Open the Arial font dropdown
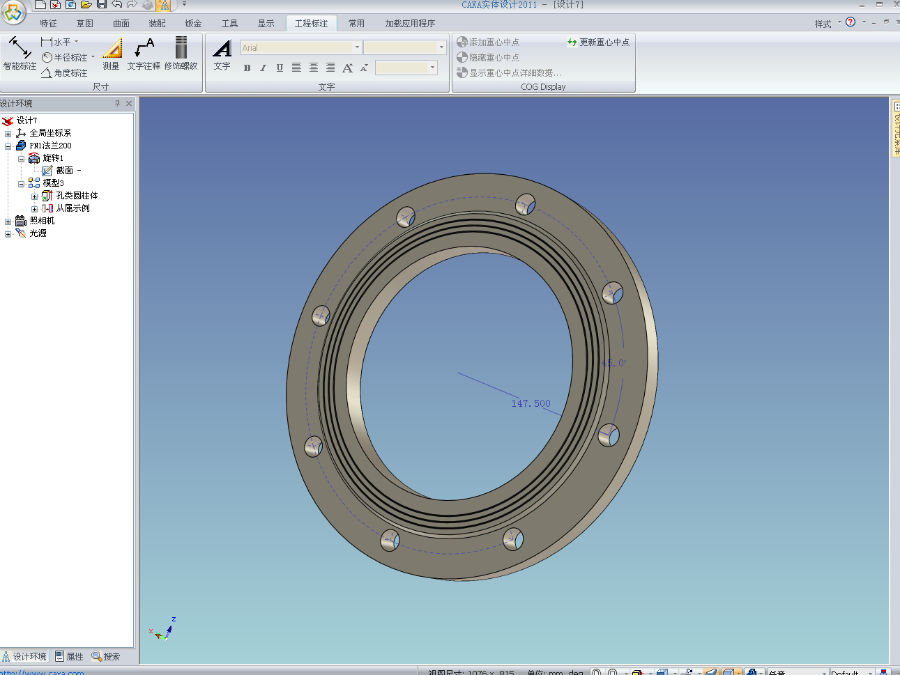Image resolution: width=900 pixels, height=675 pixels. pos(358,47)
